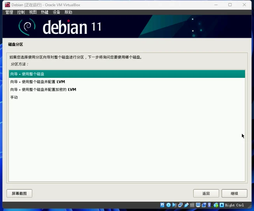
Task: Select the 手动 partitioning option
Action: [x=127, y=97]
